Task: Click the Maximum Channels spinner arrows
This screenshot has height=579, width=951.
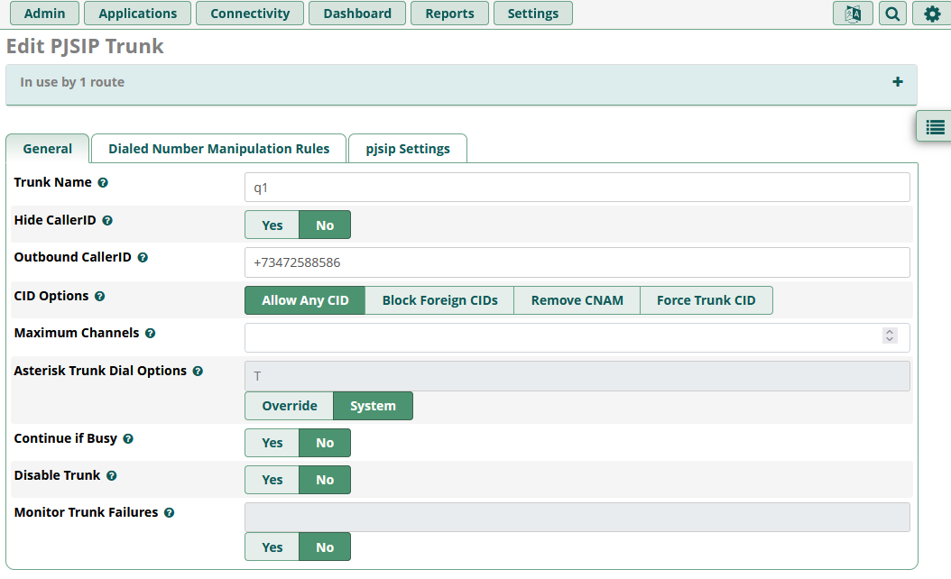Action: pyautogui.click(x=890, y=335)
